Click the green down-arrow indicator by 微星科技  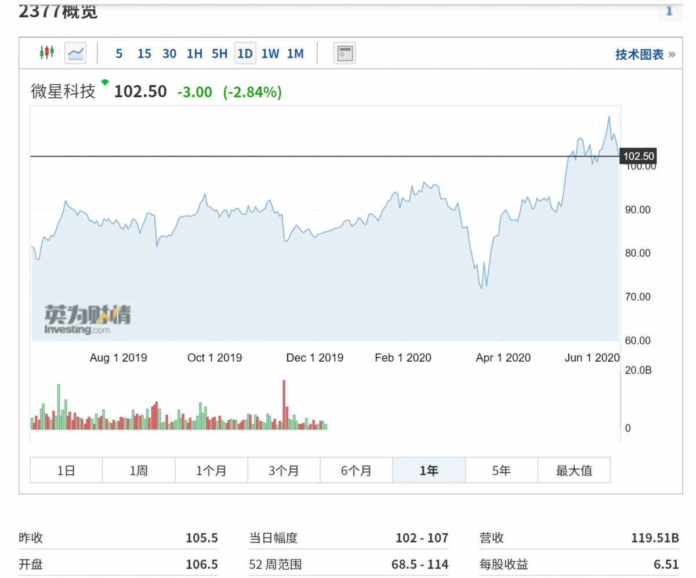[x=105, y=82]
